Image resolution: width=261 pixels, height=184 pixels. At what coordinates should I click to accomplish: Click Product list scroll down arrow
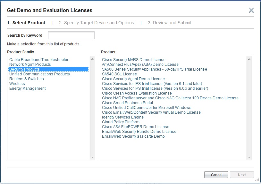[249, 157]
